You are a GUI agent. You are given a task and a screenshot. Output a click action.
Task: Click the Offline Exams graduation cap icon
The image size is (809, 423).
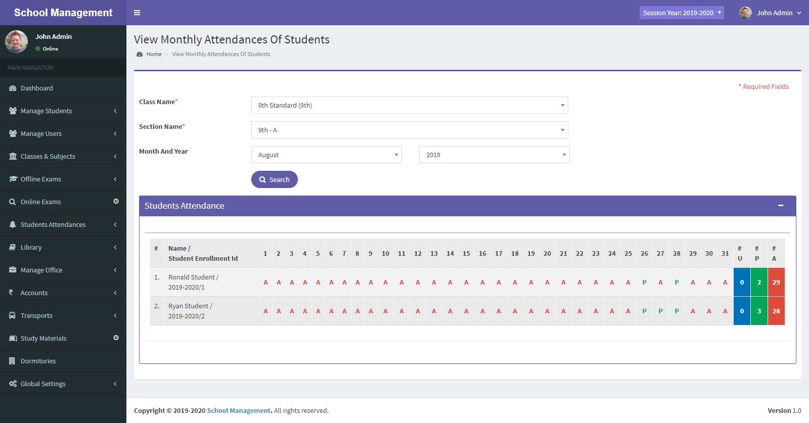[x=13, y=179]
